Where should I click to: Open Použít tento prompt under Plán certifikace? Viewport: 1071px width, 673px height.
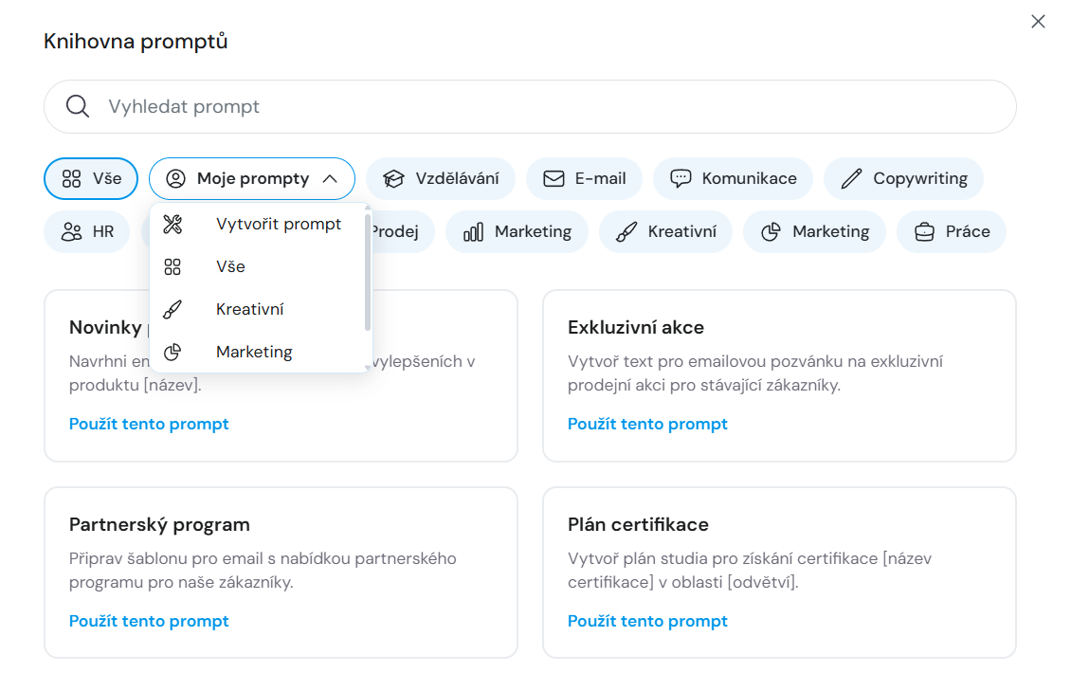[x=647, y=621]
